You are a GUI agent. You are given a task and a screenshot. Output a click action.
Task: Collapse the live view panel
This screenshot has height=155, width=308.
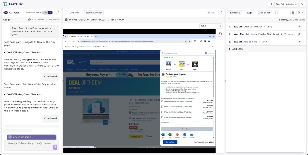220,13
